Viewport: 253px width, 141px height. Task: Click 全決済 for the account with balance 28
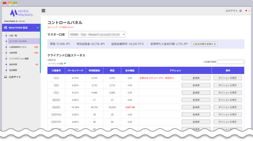coord(196,114)
